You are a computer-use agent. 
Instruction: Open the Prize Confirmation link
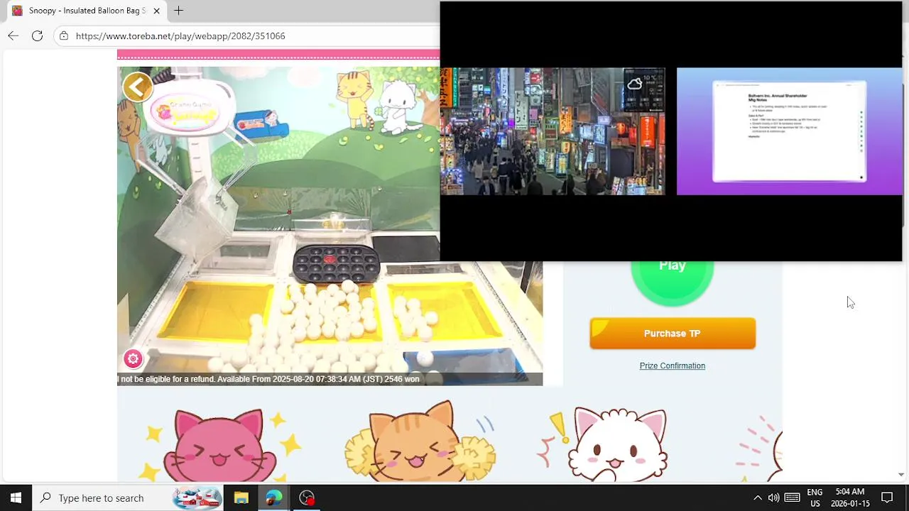tap(673, 366)
